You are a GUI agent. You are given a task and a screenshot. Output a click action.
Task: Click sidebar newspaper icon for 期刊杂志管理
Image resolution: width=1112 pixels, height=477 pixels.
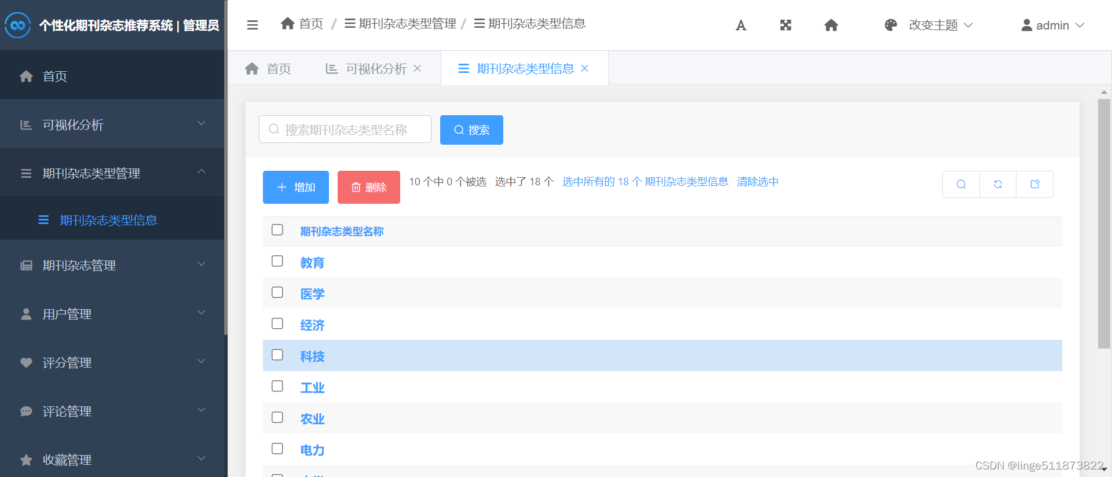pyautogui.click(x=26, y=265)
